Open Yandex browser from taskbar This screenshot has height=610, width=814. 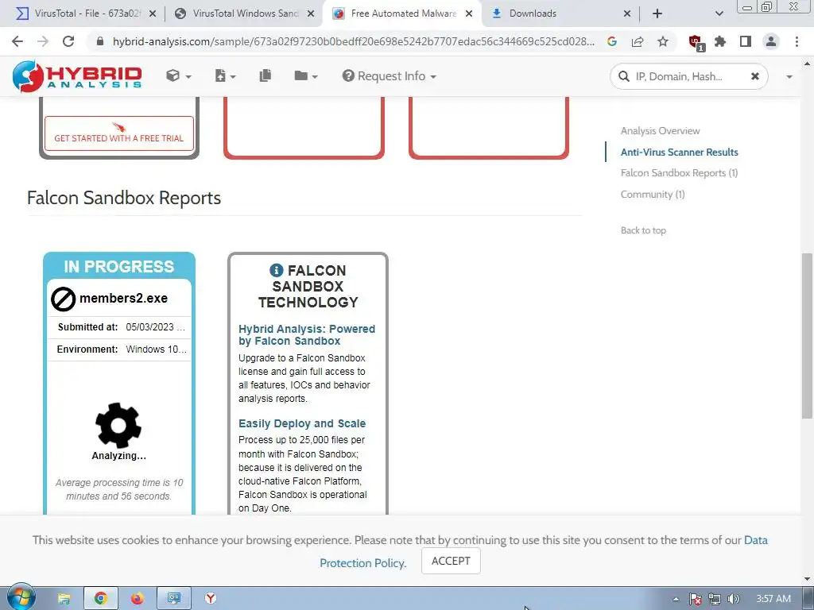tap(211, 599)
